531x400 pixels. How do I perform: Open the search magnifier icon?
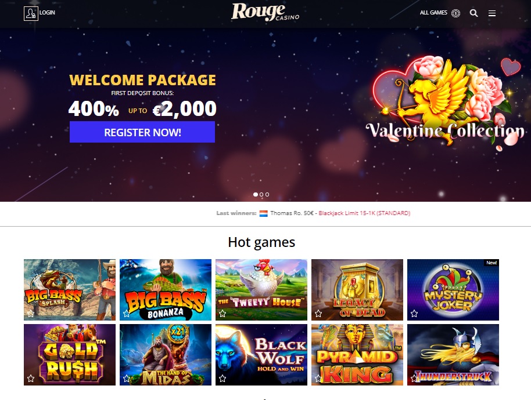pos(473,13)
